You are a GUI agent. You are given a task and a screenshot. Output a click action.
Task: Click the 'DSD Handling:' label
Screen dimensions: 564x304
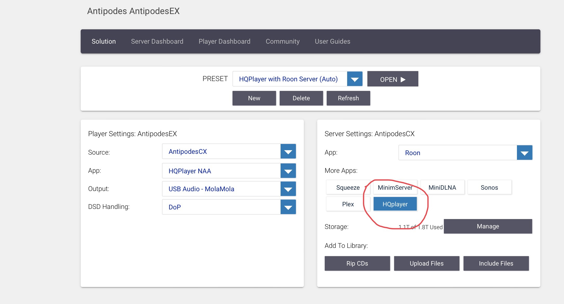[x=109, y=207]
